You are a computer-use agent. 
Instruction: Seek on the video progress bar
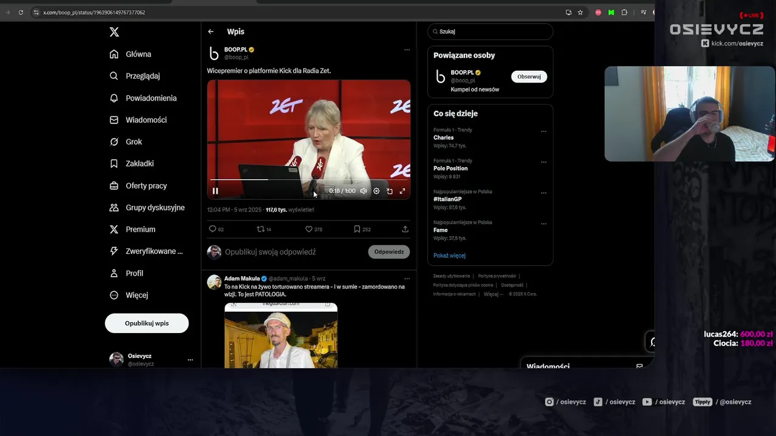pyautogui.click(x=309, y=179)
